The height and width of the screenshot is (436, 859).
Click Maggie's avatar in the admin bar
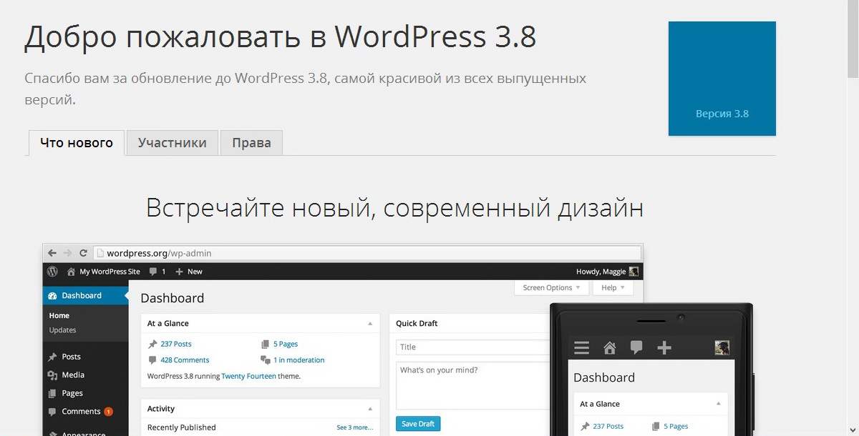(634, 272)
